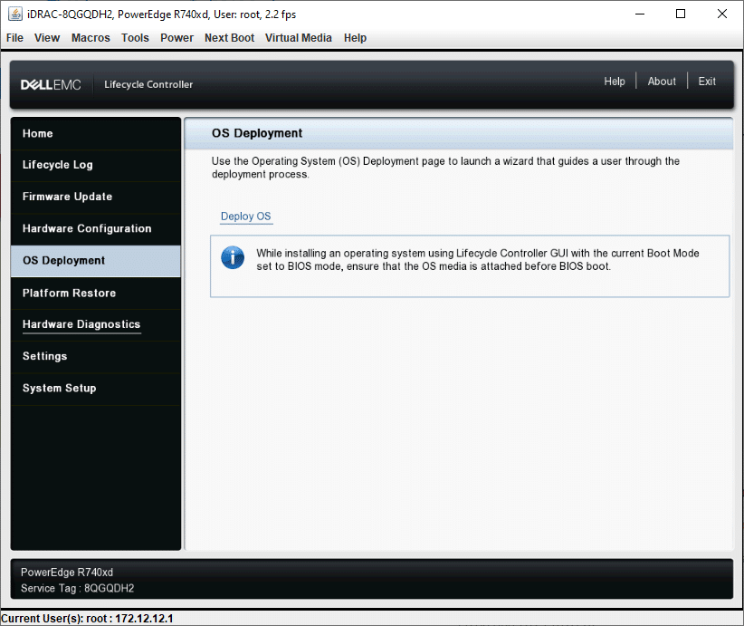Open Hardware Configuration section
This screenshot has height=626, width=744.
[96, 228]
